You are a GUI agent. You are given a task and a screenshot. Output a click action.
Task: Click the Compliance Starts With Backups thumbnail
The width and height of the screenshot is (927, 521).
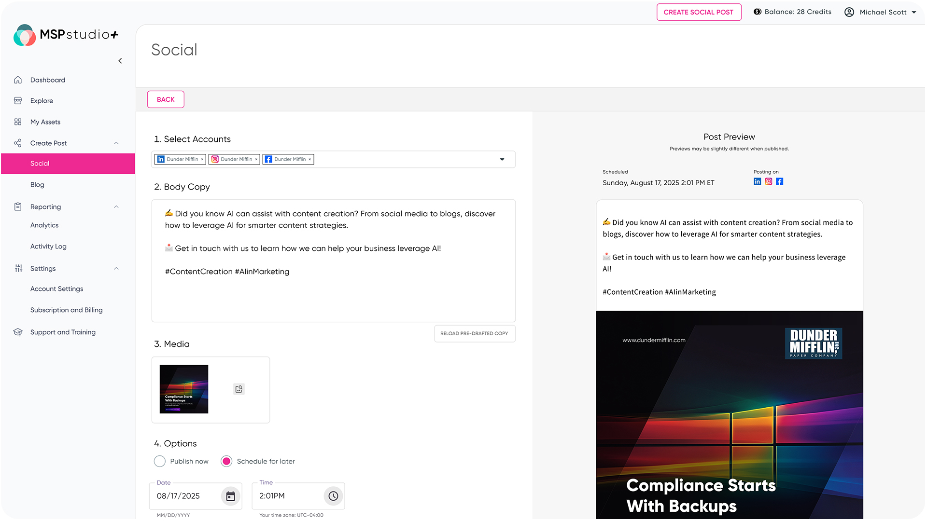(184, 389)
